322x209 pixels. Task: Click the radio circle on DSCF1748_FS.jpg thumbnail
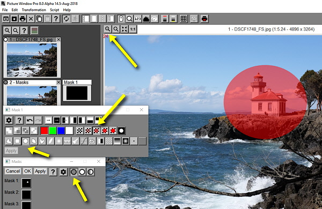5,39
